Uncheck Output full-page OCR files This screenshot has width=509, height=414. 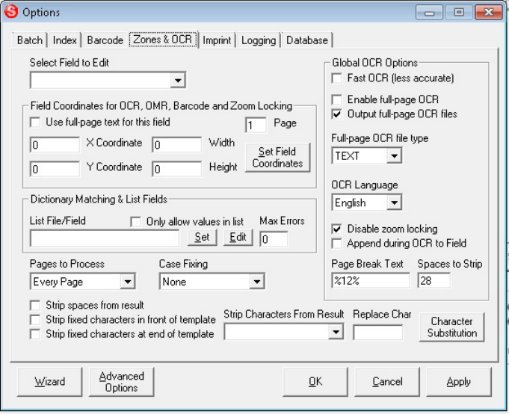click(x=336, y=114)
